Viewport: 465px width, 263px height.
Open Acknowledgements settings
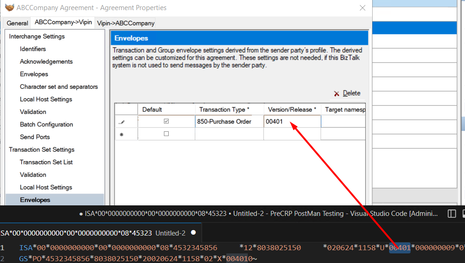point(46,61)
